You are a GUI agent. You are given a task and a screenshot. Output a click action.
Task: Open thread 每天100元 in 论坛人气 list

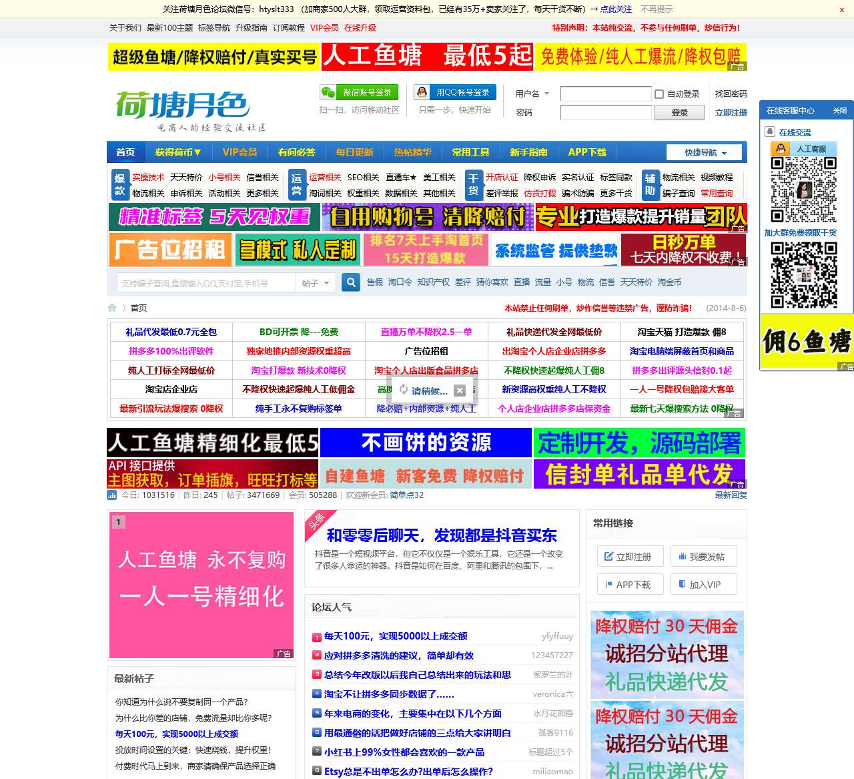tap(396, 636)
